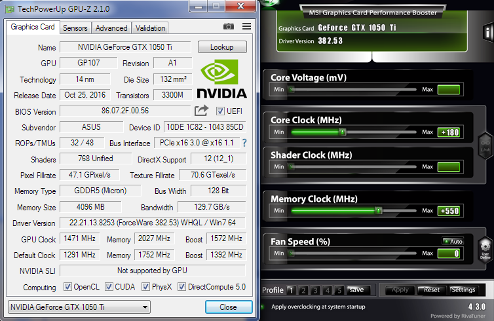Open the GPU-Z hamburger menu
This screenshot has height=321, width=494.
(x=247, y=26)
